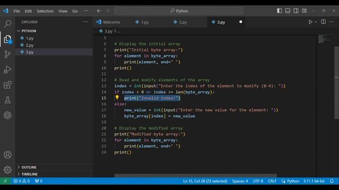Open the run button dropdown arrow
The height and width of the screenshot is (190, 339).
click(x=316, y=22)
